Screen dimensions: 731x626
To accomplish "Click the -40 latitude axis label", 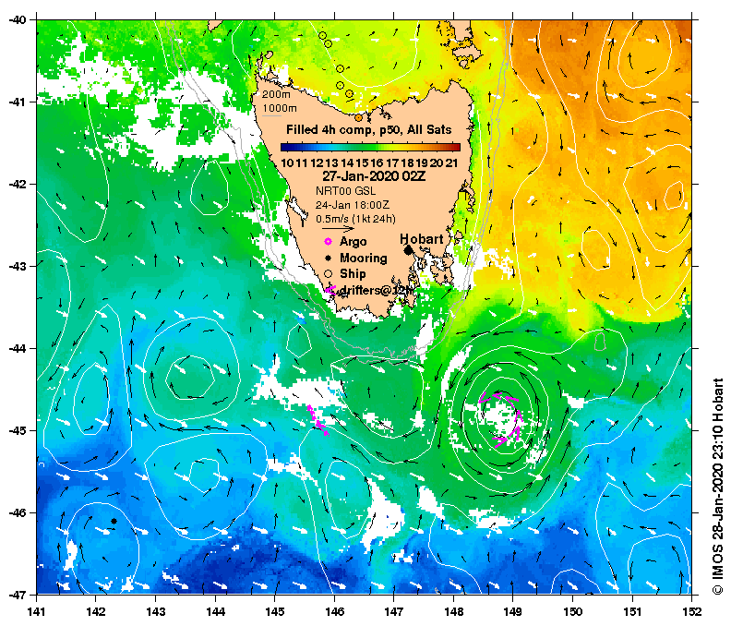I will pos(18,19).
